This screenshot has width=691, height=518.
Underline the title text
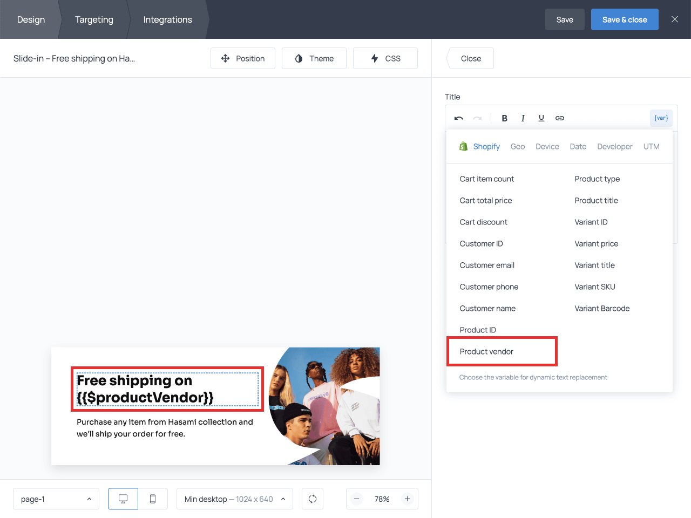click(541, 118)
